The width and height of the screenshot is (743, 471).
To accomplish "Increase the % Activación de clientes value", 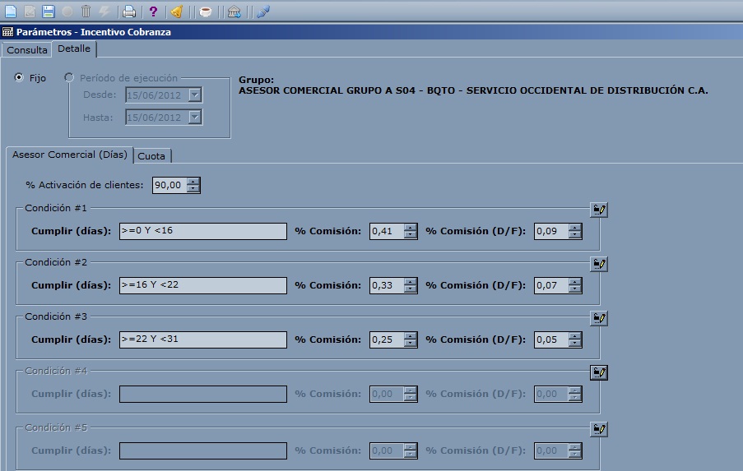I will click(x=193, y=182).
